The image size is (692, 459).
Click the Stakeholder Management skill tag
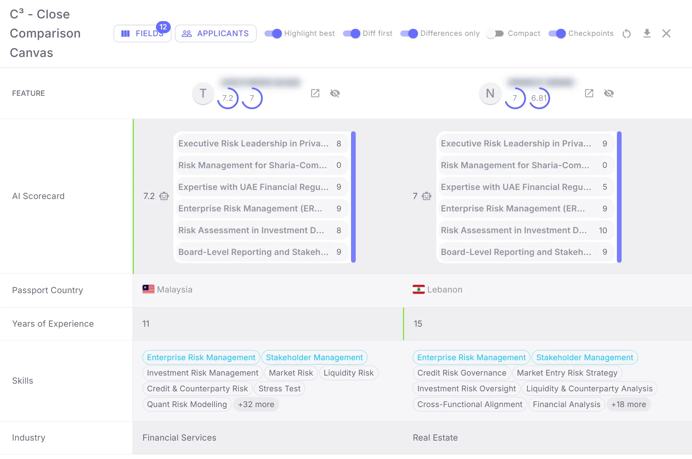tap(314, 357)
